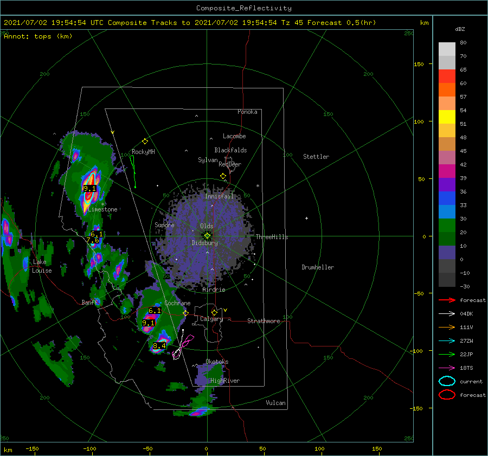Click the dBZ legend heading

pyautogui.click(x=460, y=29)
